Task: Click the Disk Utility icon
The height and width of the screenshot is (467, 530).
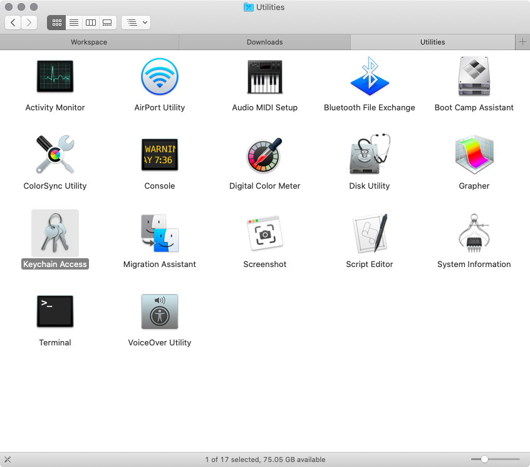Action: [x=370, y=155]
